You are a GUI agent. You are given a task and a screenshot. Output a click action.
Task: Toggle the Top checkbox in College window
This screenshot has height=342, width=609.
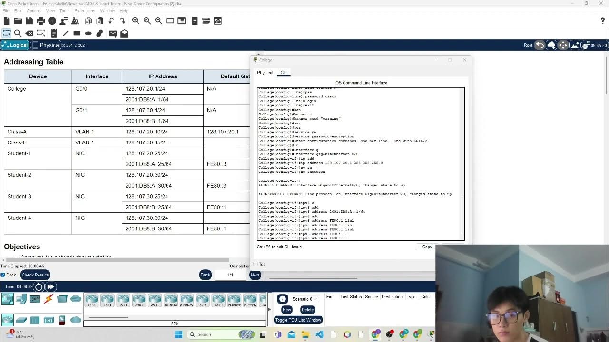point(255,264)
